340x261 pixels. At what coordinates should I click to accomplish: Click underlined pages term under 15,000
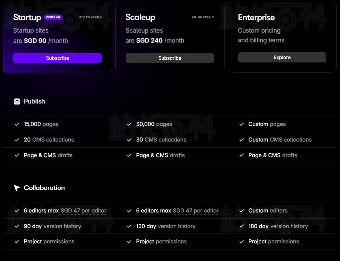click(x=50, y=124)
